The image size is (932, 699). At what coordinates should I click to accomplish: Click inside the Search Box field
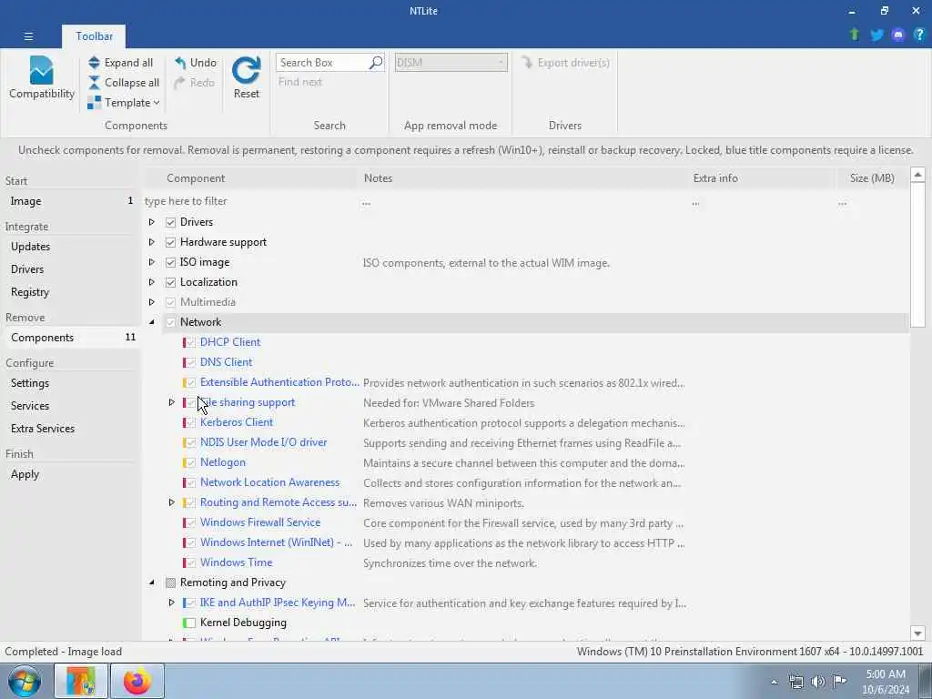[x=321, y=63]
